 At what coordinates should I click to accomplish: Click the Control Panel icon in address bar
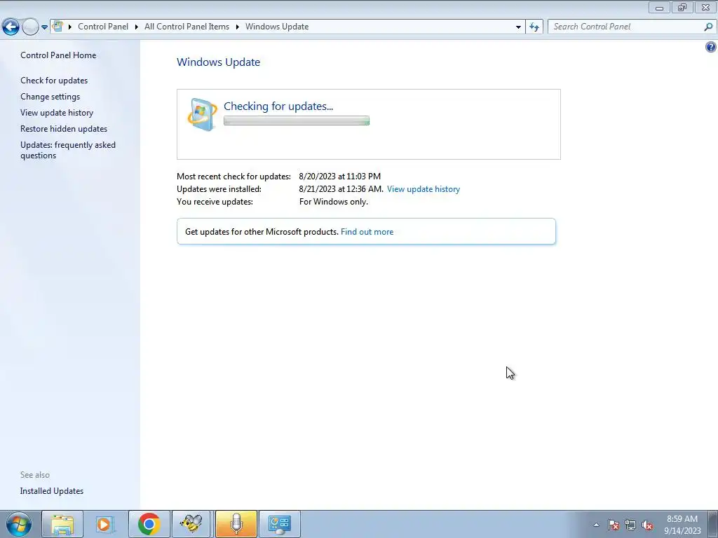tap(57, 26)
